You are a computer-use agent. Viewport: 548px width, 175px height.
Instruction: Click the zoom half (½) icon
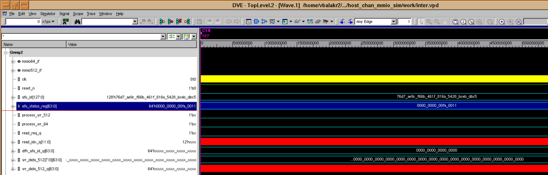point(471,22)
